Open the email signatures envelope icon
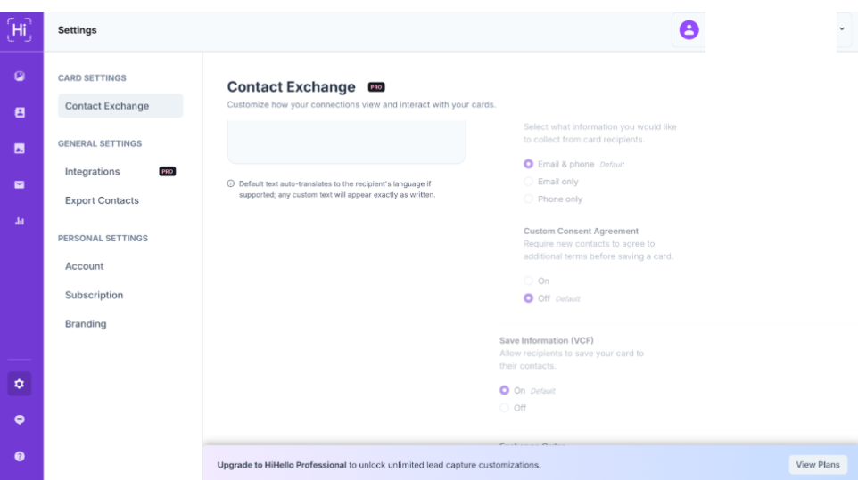 coord(20,185)
